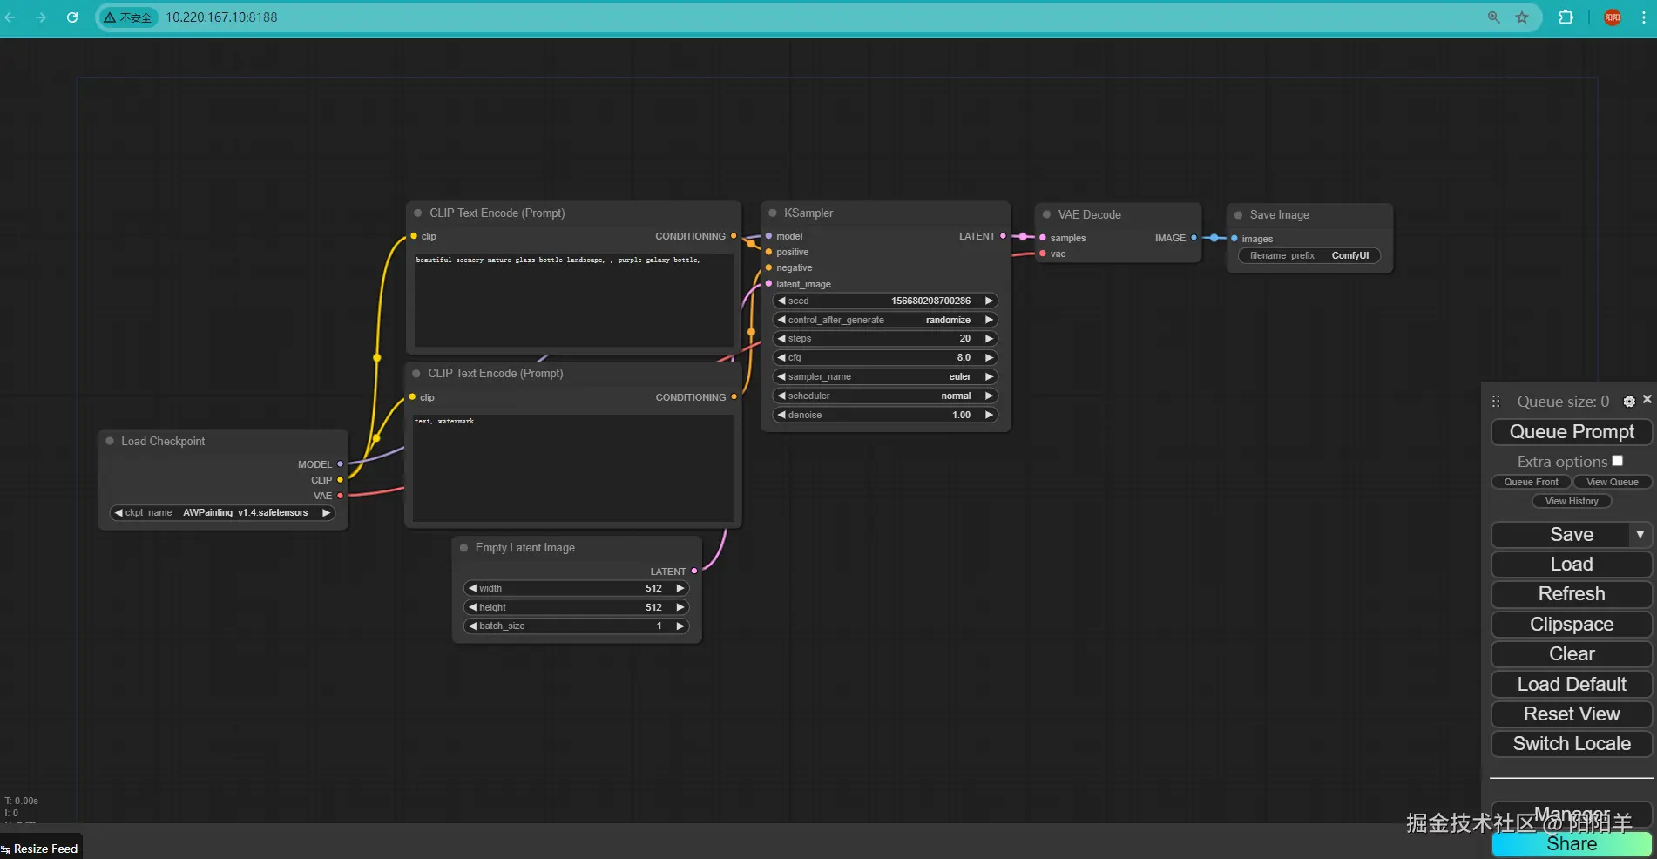Reload the page with the refresh icon

click(x=72, y=17)
